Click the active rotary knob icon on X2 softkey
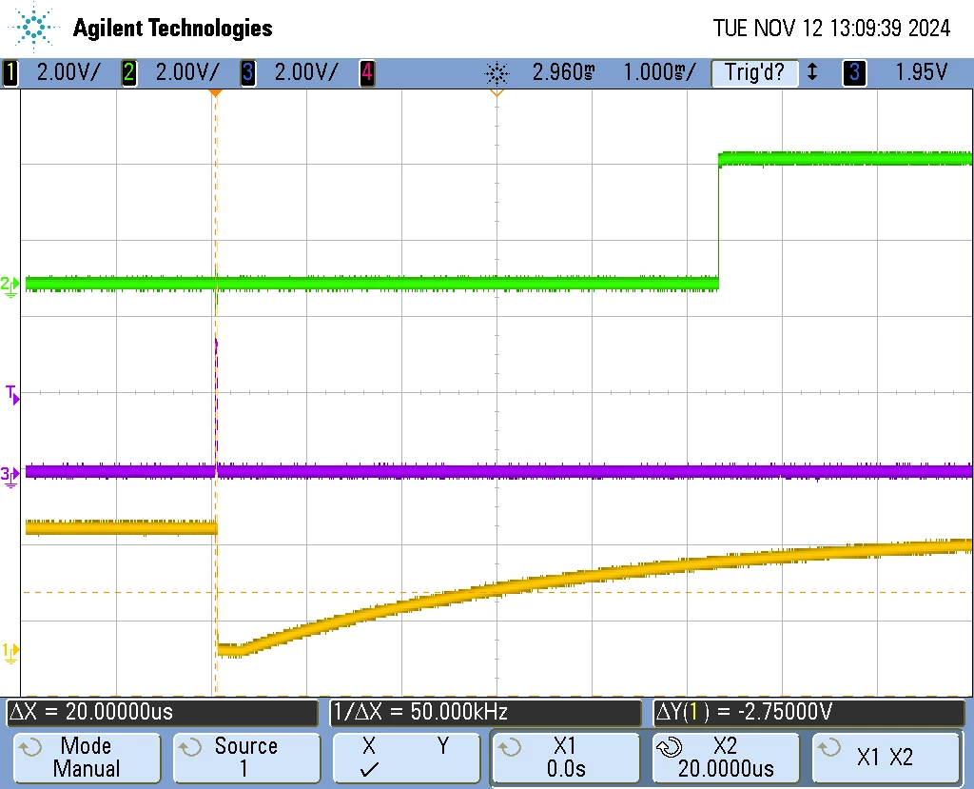 (670, 747)
